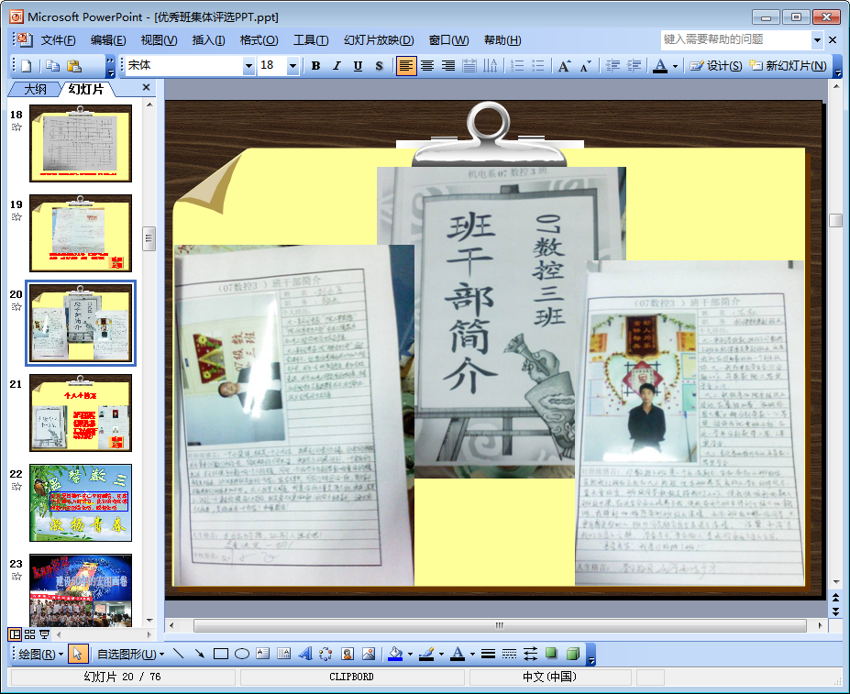Open the 帮助(H) menu

point(502,40)
